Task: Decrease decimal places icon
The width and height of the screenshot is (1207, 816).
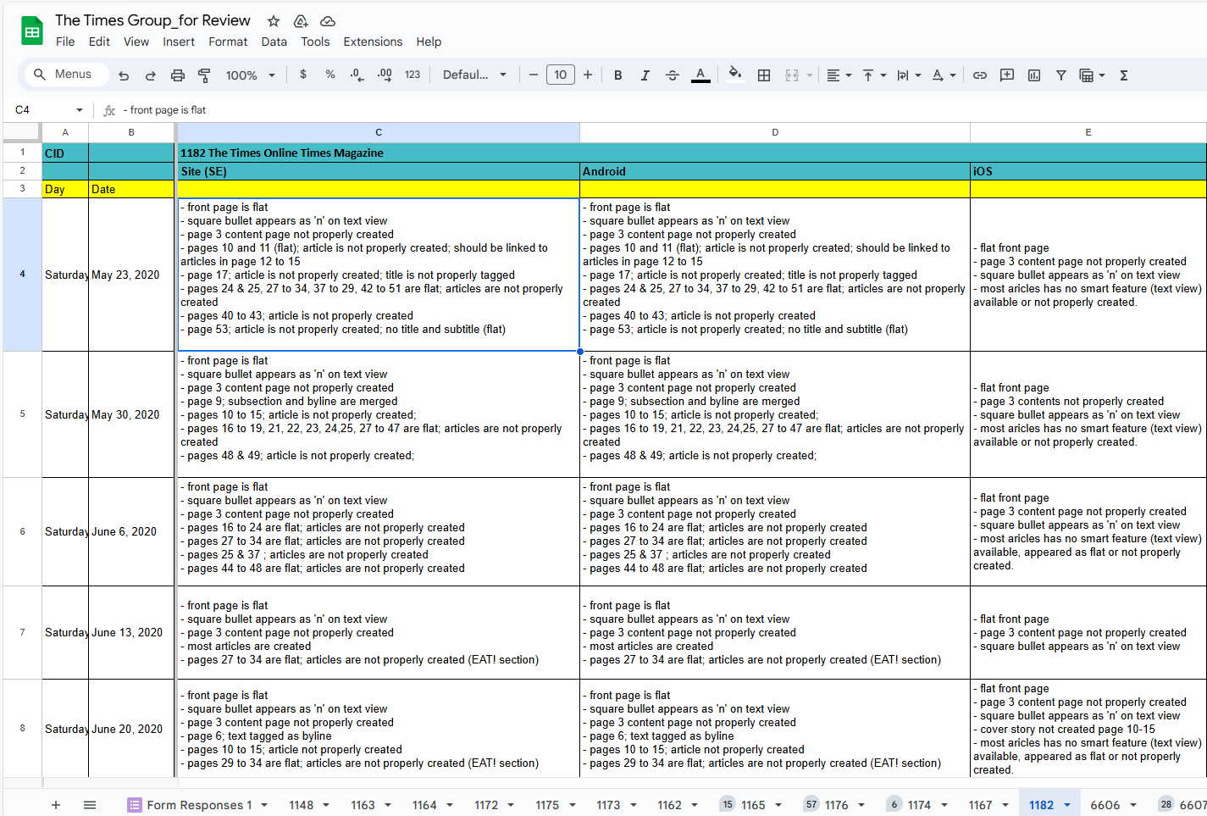Action: (x=357, y=75)
